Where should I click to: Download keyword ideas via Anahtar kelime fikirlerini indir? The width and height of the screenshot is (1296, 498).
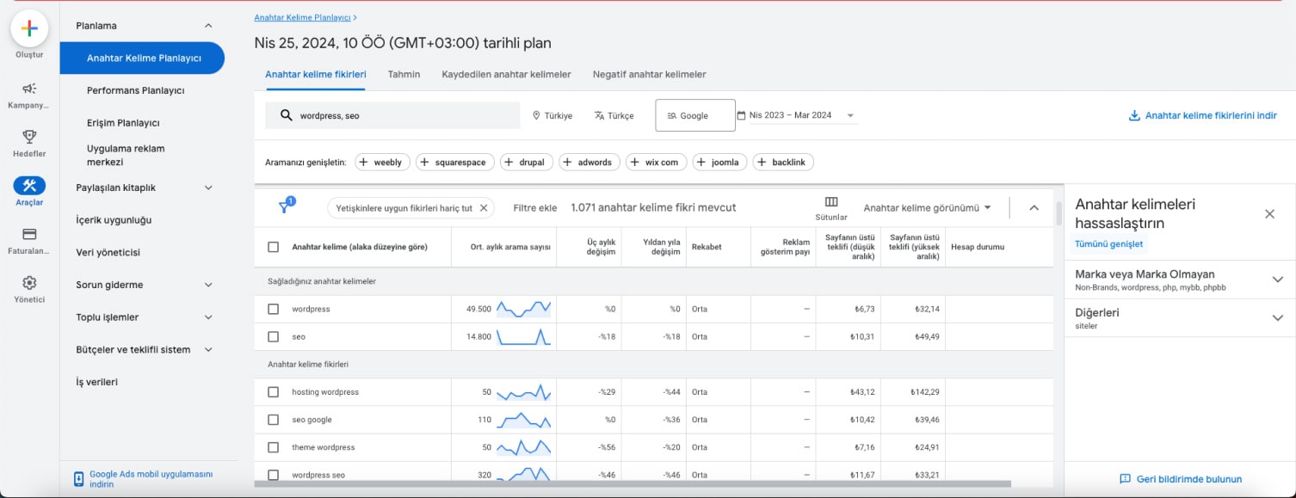pos(1203,115)
